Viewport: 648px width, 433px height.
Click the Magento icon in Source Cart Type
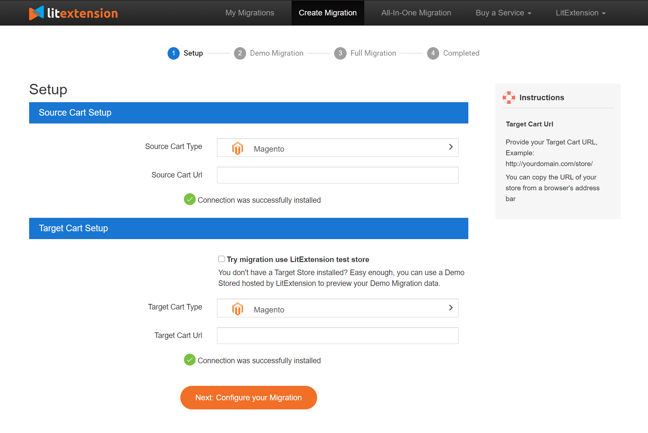point(238,148)
